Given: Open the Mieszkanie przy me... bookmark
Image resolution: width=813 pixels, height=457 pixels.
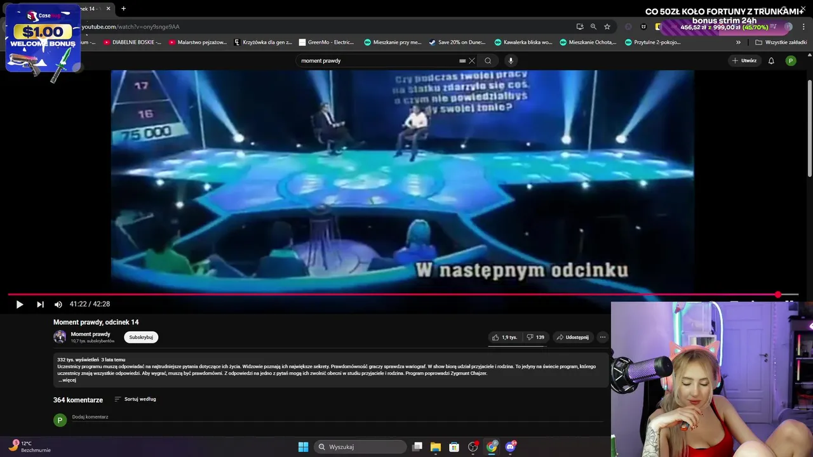Looking at the screenshot, I should point(393,43).
